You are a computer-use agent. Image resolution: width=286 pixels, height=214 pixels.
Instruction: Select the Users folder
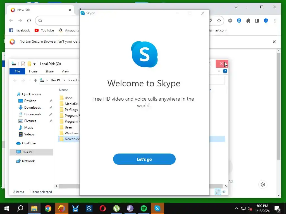[69, 127]
